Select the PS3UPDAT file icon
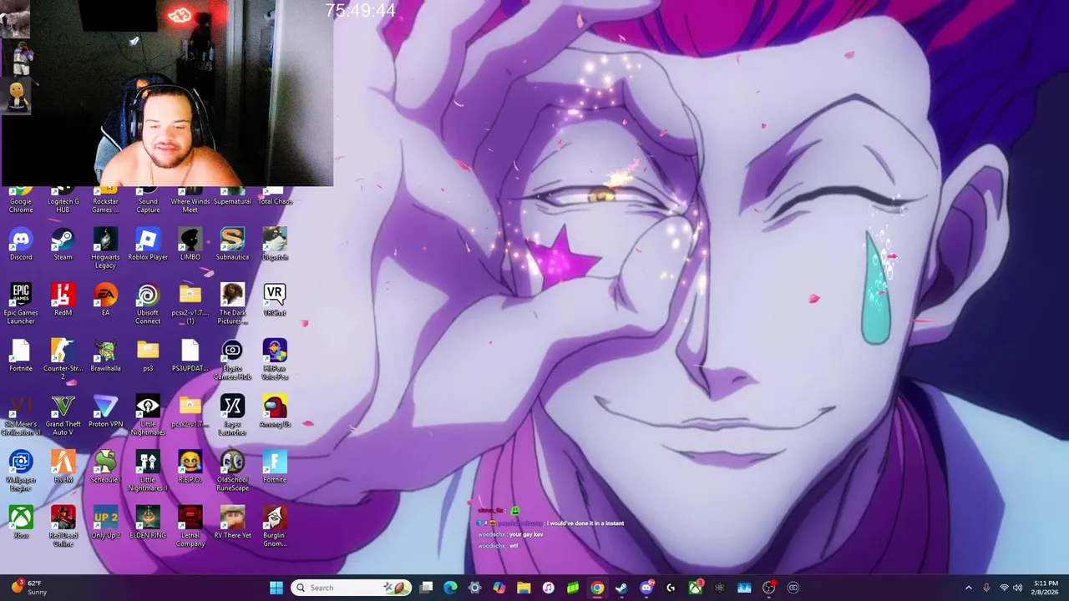The image size is (1069, 601). (x=190, y=356)
